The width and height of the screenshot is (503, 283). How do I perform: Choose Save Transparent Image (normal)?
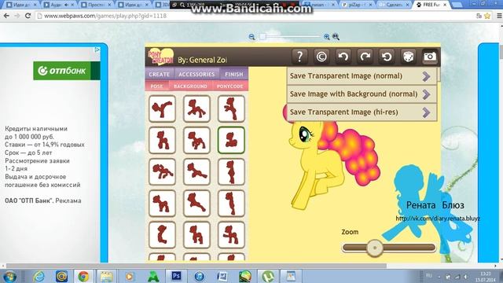click(x=362, y=76)
